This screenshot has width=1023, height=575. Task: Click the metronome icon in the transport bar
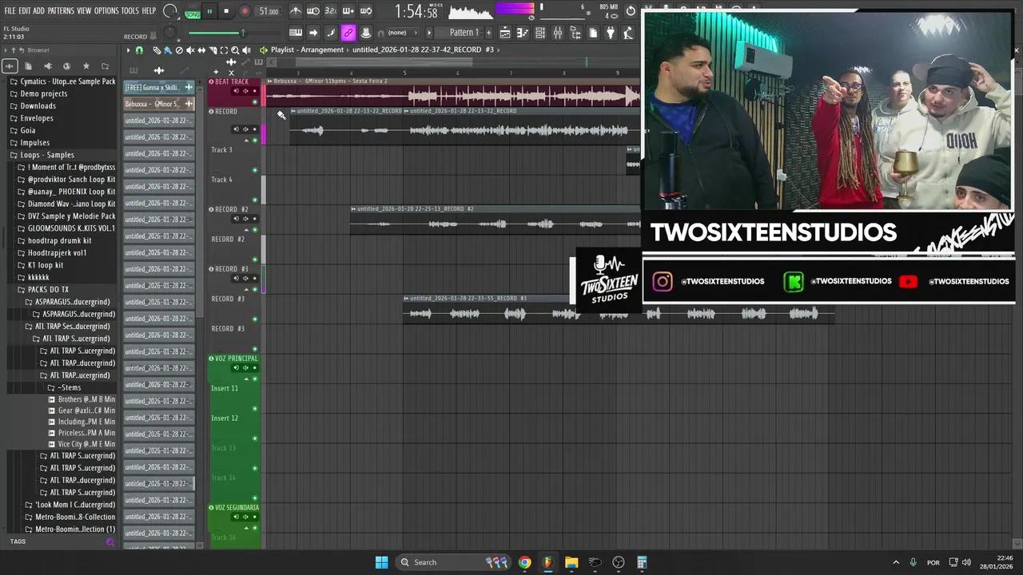(x=297, y=10)
